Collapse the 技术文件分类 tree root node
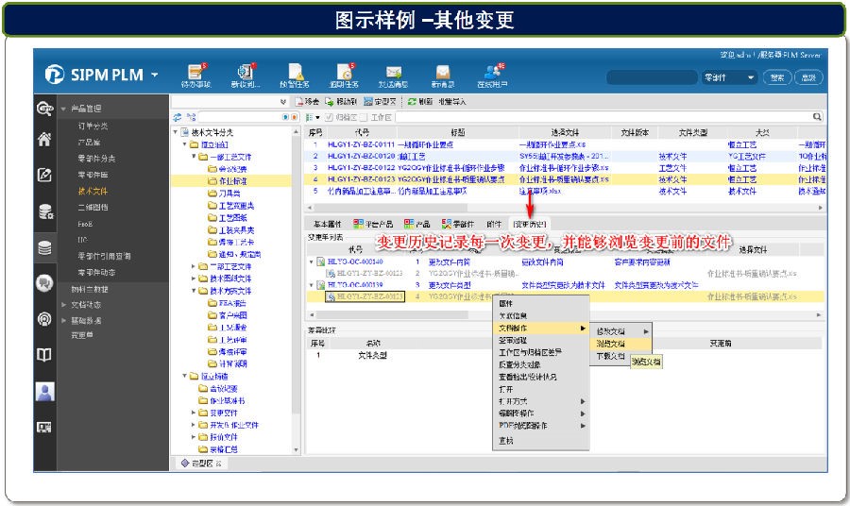The width and height of the screenshot is (850, 506). (x=173, y=132)
